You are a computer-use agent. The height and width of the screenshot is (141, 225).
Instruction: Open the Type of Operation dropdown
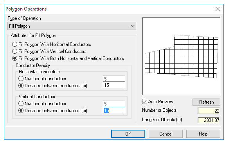coord(72,26)
